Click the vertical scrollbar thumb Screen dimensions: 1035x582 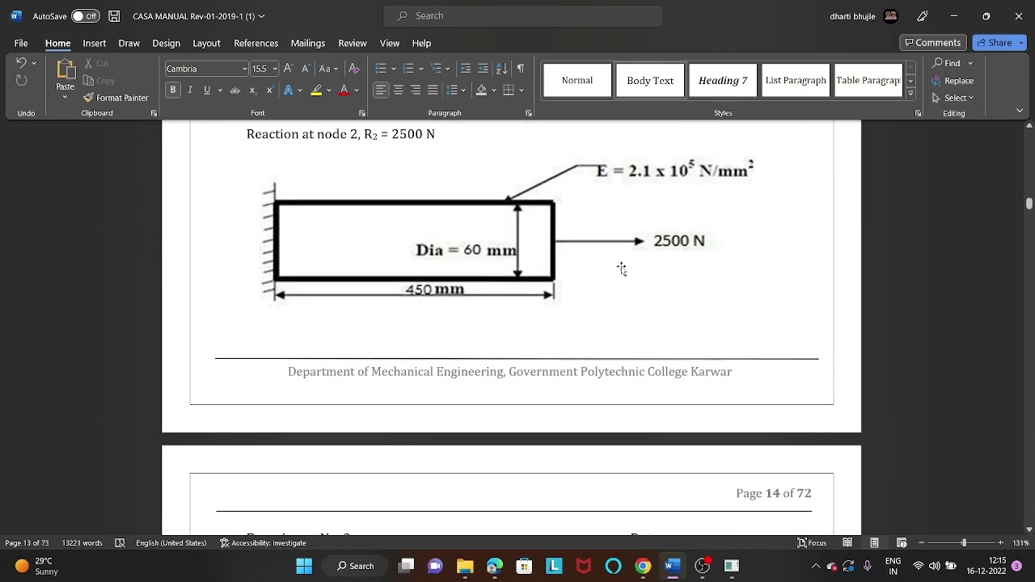click(x=1029, y=203)
